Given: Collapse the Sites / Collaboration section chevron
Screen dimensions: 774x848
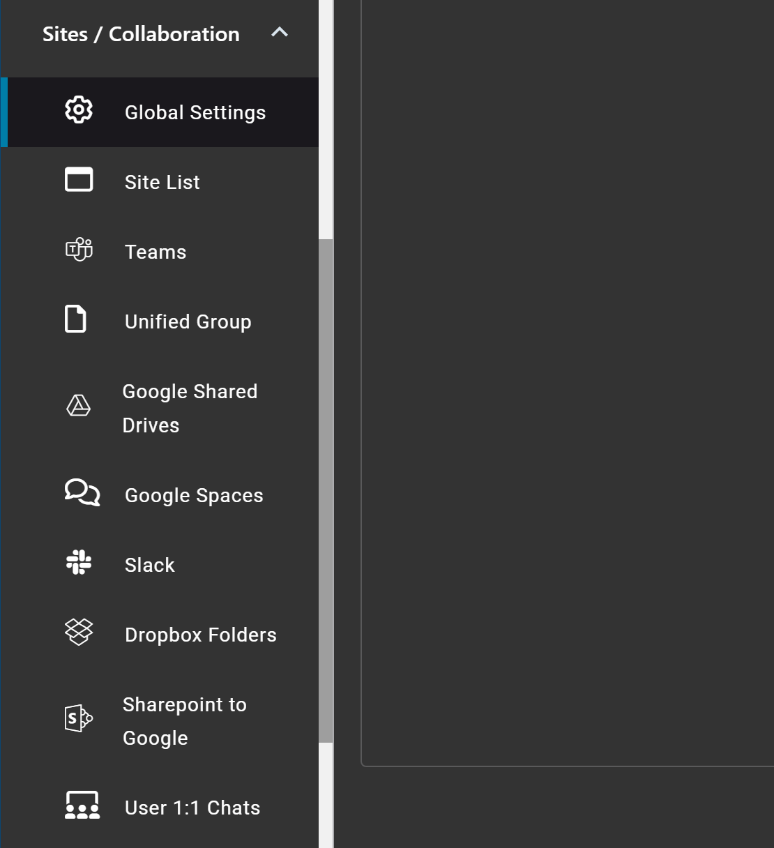Looking at the screenshot, I should (x=280, y=32).
